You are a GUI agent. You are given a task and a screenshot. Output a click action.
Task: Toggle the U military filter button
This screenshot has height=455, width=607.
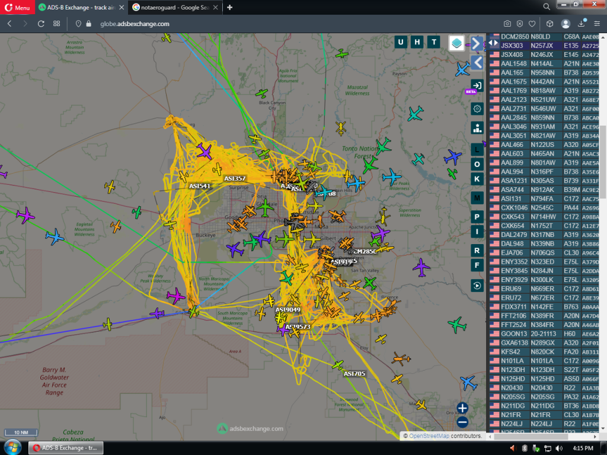(401, 42)
